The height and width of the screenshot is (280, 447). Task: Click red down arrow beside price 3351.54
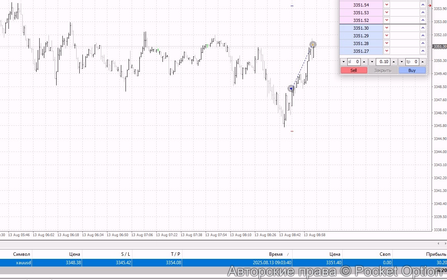[x=387, y=5]
